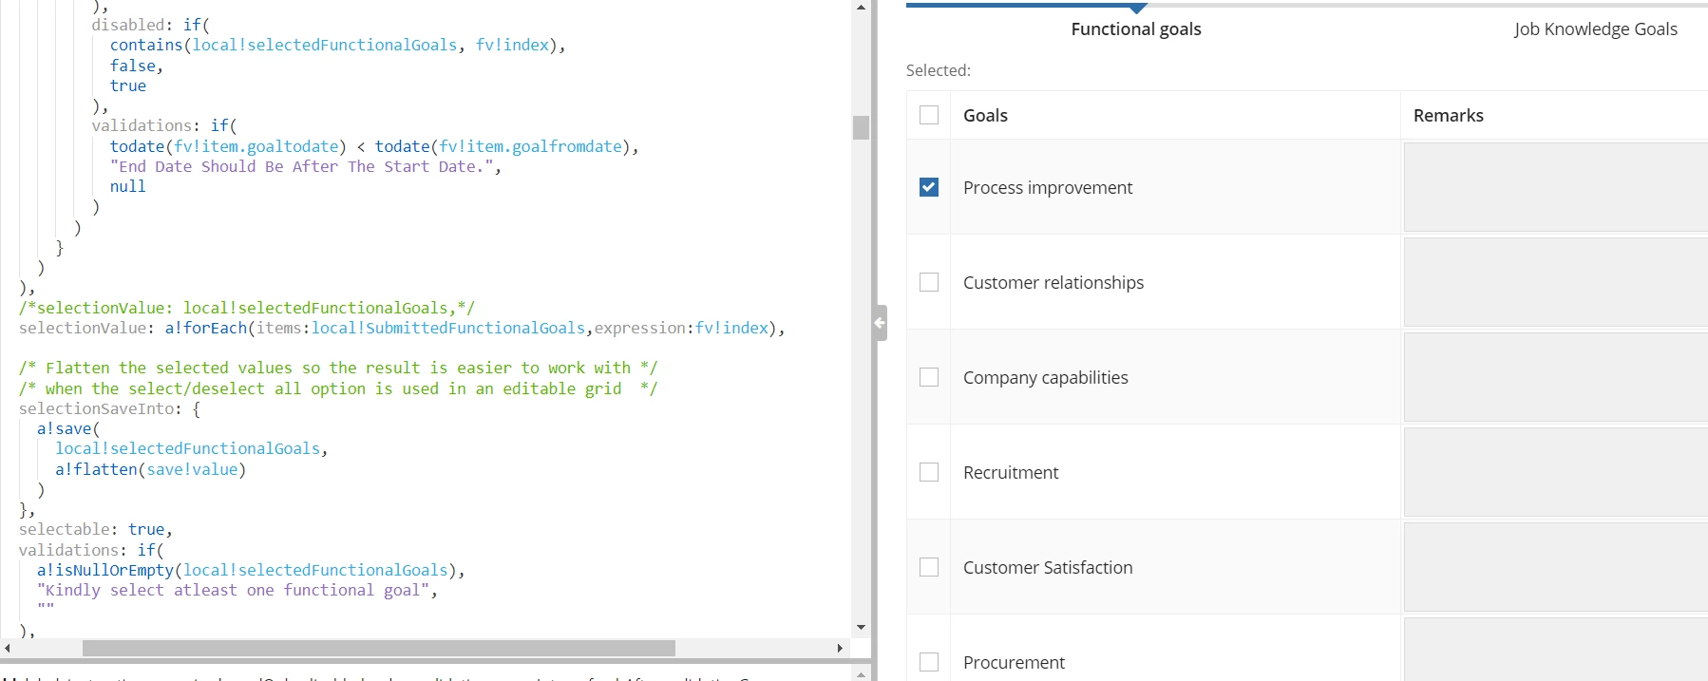The image size is (1708, 681).
Task: Click the 'Customer relationships' goal text
Action: [1053, 282]
